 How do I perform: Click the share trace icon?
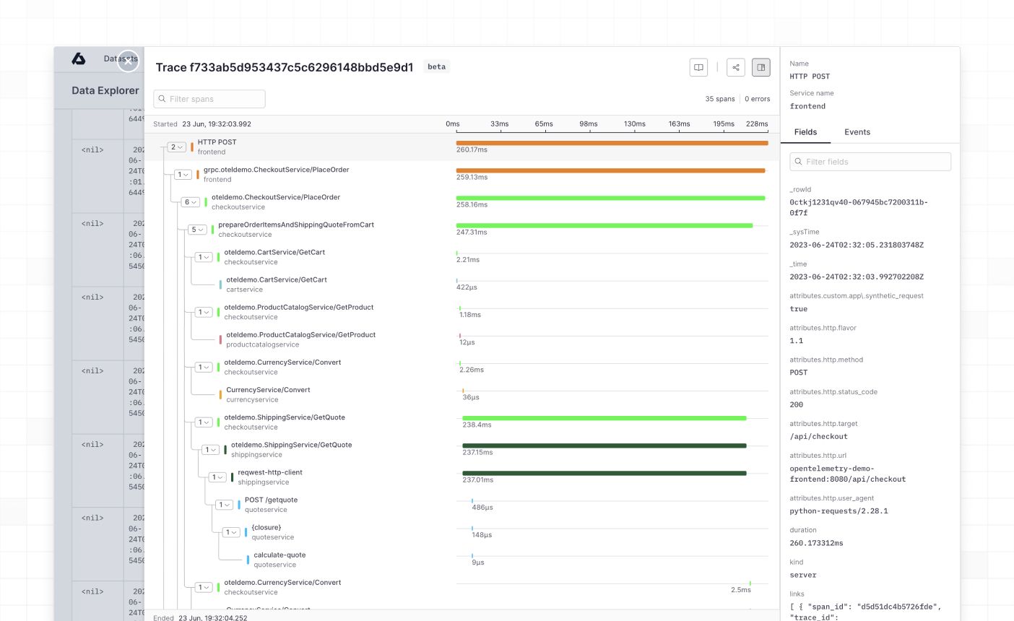click(736, 67)
